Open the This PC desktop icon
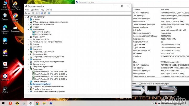The width and height of the screenshot is (189, 106). [5, 6]
